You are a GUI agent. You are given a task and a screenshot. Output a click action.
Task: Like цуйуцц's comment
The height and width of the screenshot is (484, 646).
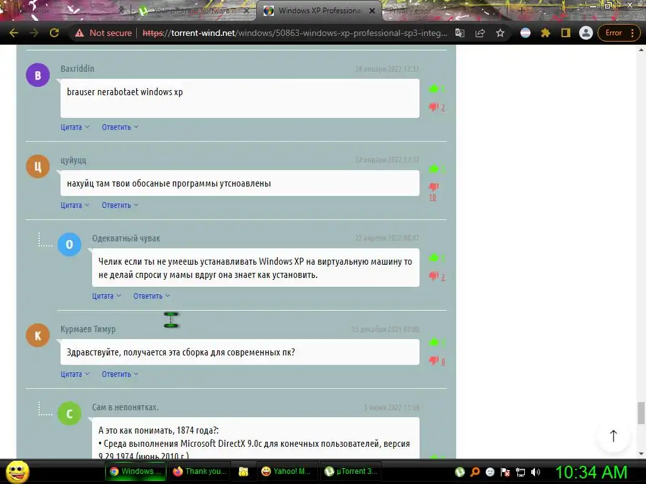pos(433,169)
